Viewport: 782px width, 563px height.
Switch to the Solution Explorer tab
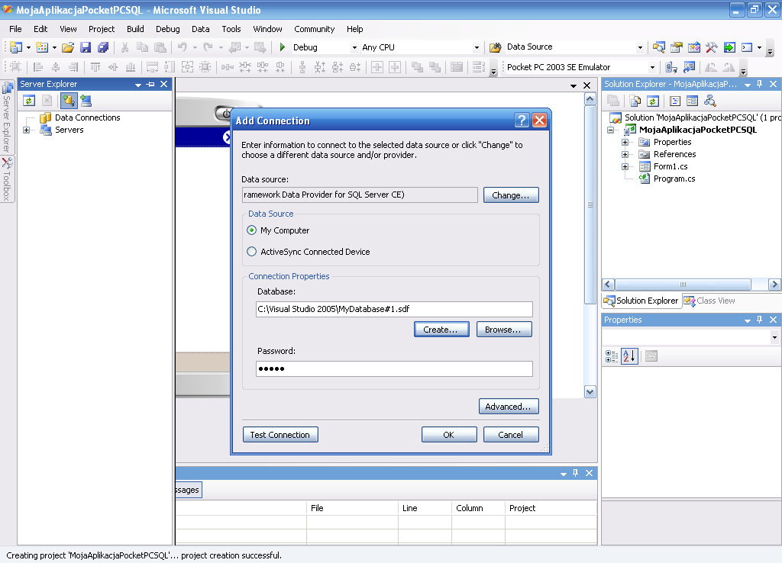641,301
